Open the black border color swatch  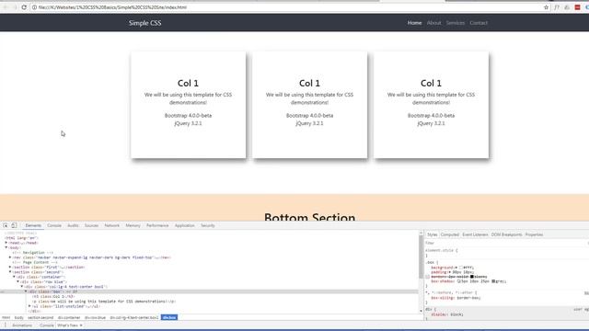472,277
